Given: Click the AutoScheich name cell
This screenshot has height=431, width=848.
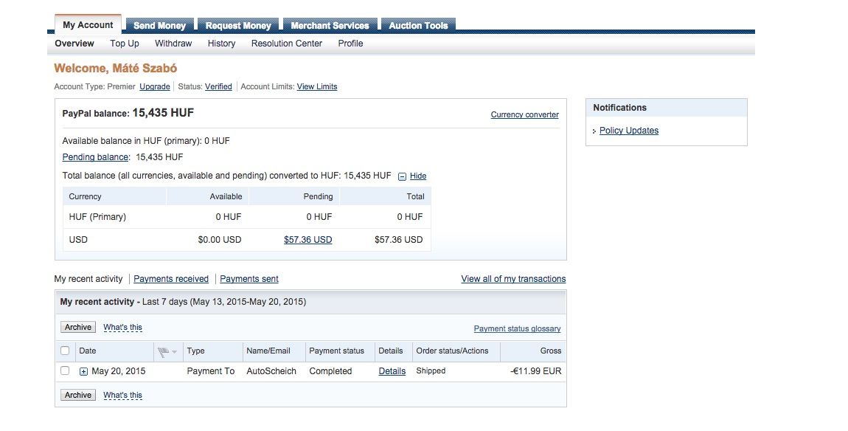Looking at the screenshot, I should point(271,371).
